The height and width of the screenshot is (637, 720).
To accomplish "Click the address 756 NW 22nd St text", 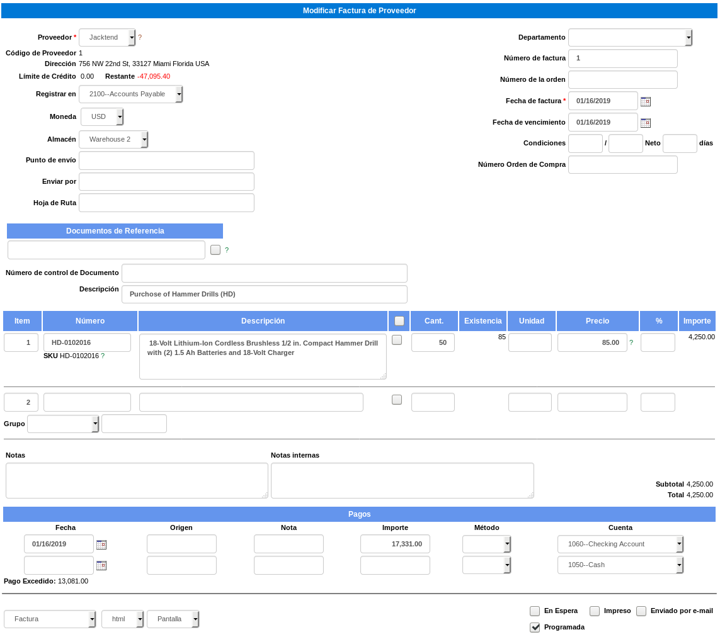I will [x=144, y=64].
